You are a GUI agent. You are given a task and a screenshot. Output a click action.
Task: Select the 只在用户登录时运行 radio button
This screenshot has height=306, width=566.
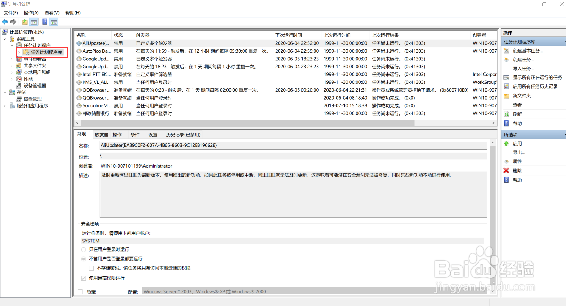(x=84, y=250)
